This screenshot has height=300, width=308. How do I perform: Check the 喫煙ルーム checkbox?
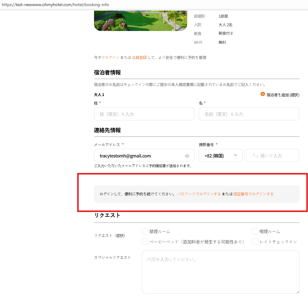tap(255, 232)
